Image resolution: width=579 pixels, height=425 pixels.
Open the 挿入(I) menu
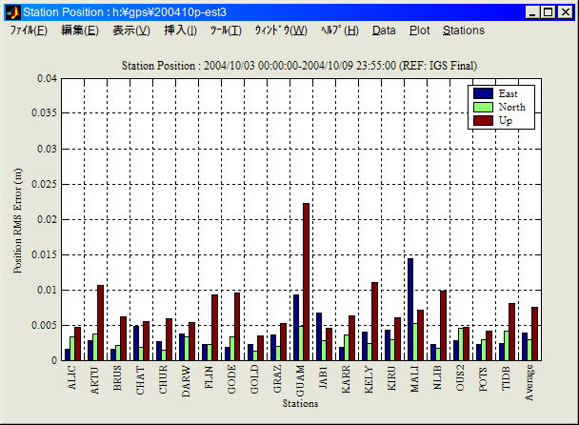[181, 30]
